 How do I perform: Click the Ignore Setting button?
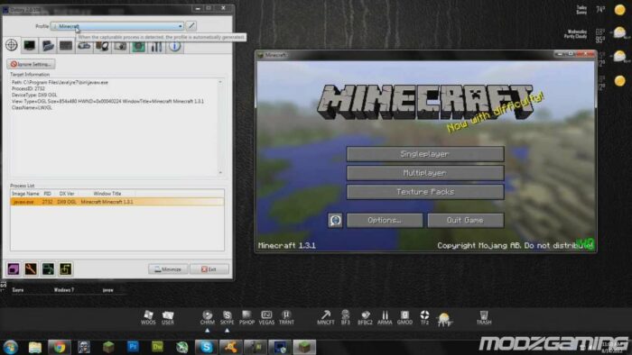click(x=31, y=64)
